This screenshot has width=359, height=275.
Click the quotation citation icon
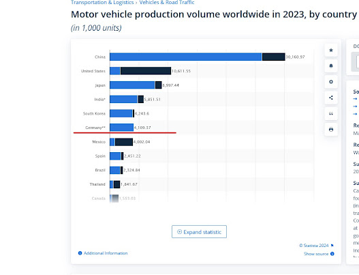[x=331, y=113]
